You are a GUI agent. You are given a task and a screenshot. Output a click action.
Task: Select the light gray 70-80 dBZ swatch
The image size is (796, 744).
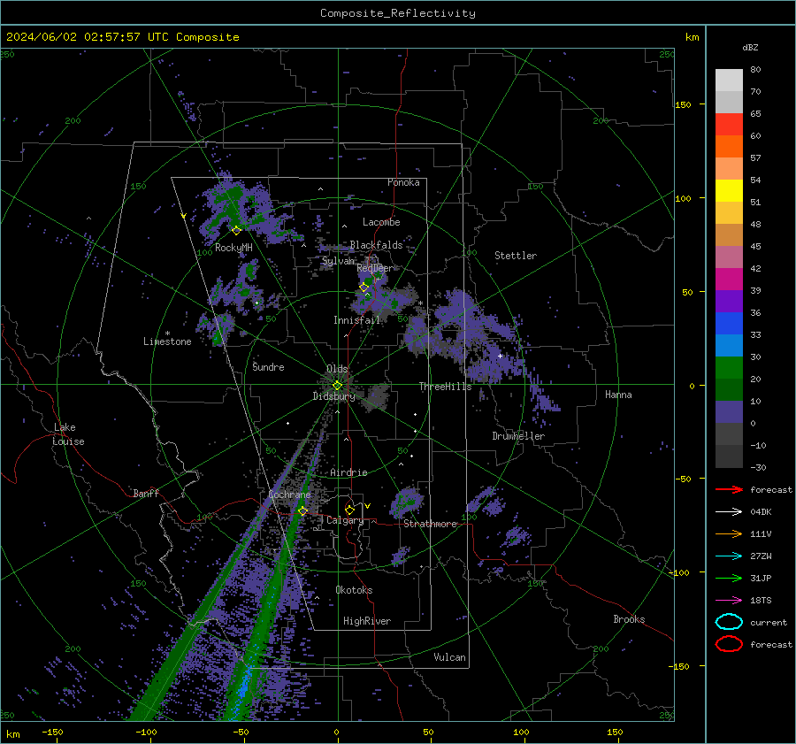pyautogui.click(x=729, y=81)
